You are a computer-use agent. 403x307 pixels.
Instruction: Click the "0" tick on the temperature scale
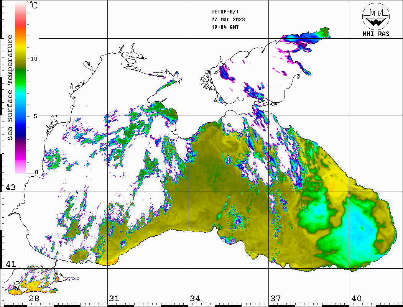[36, 172]
